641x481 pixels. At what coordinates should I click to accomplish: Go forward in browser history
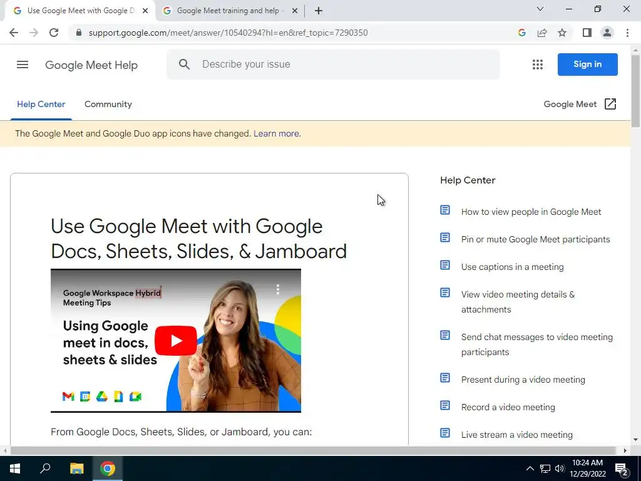click(34, 33)
